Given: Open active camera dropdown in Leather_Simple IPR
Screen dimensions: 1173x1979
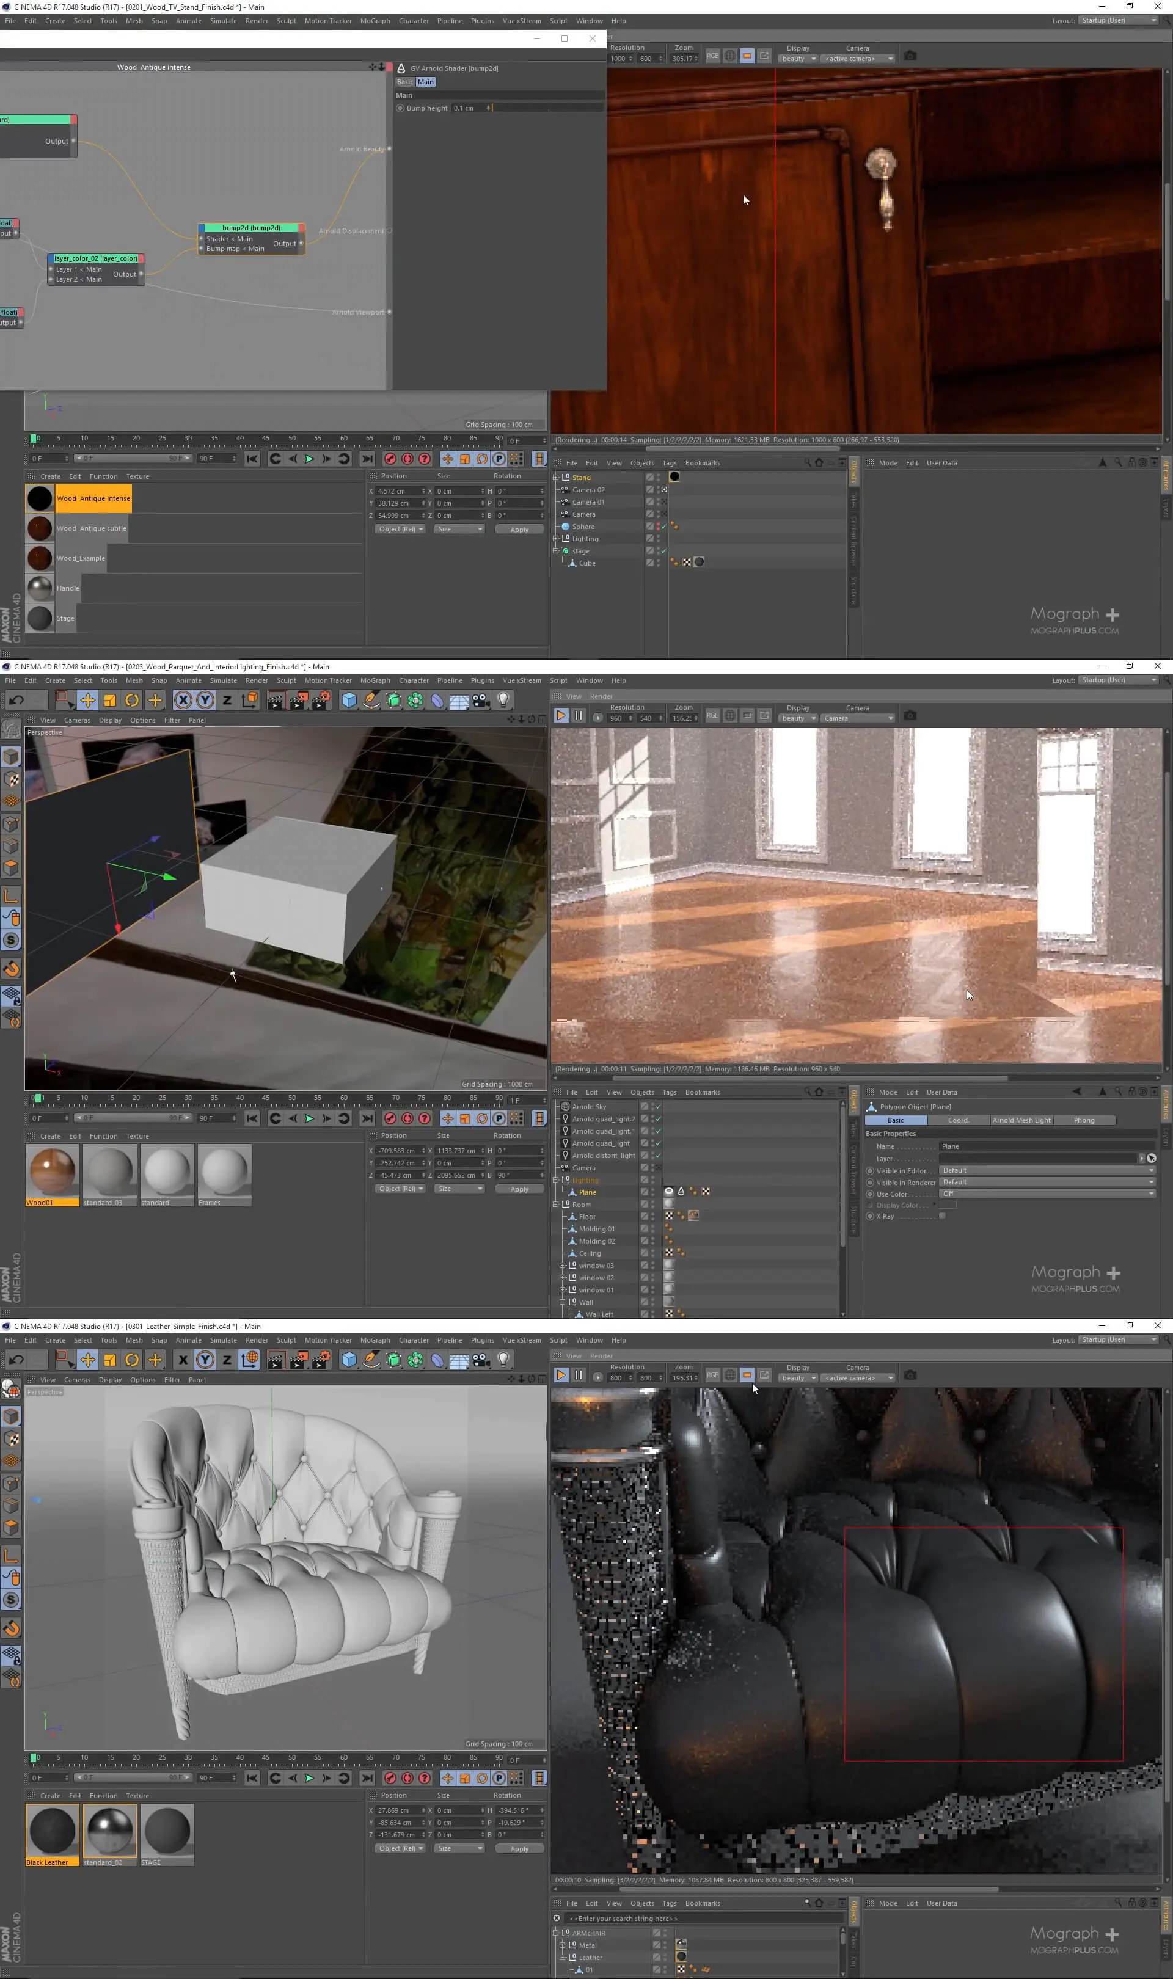Looking at the screenshot, I should pos(858,1378).
